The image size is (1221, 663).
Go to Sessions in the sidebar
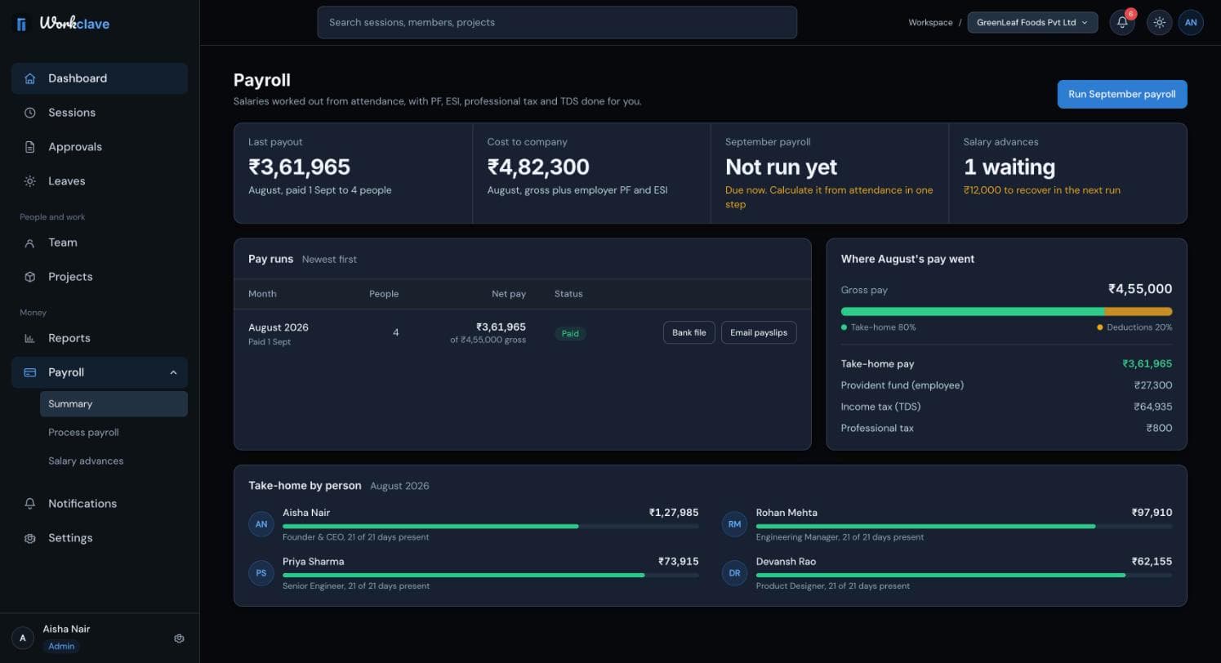tap(100, 113)
